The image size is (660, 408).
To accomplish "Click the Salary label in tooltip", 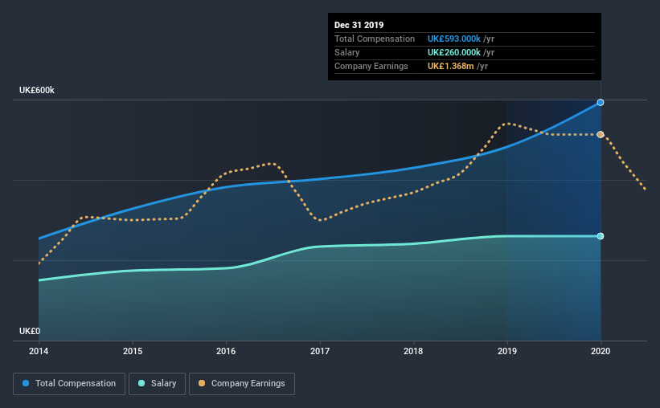I will [x=346, y=52].
